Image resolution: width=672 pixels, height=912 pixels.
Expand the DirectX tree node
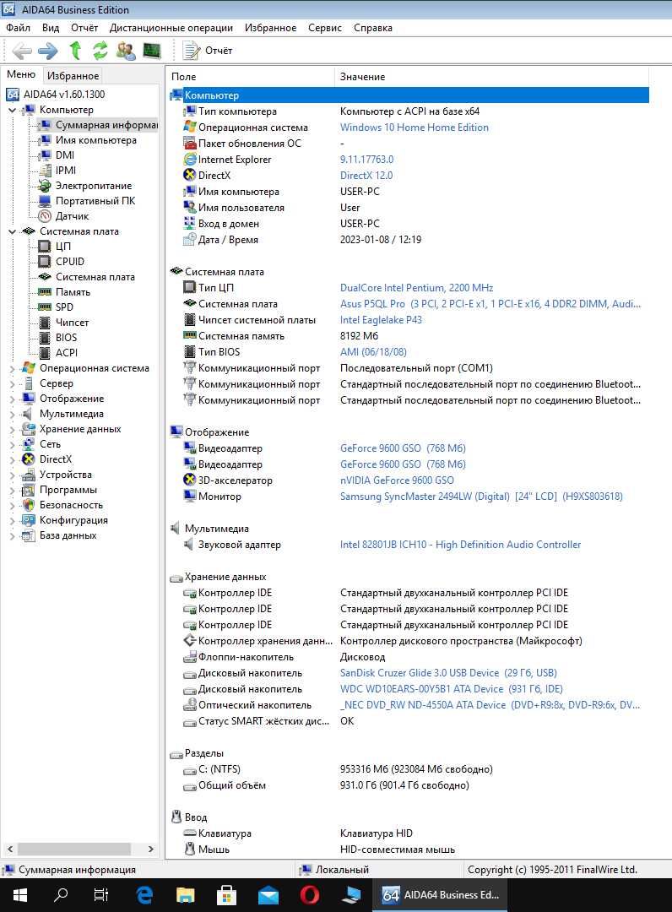(x=12, y=459)
